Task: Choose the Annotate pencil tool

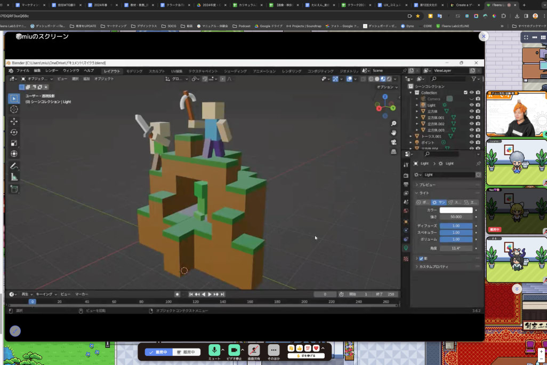Action: pyautogui.click(x=14, y=166)
